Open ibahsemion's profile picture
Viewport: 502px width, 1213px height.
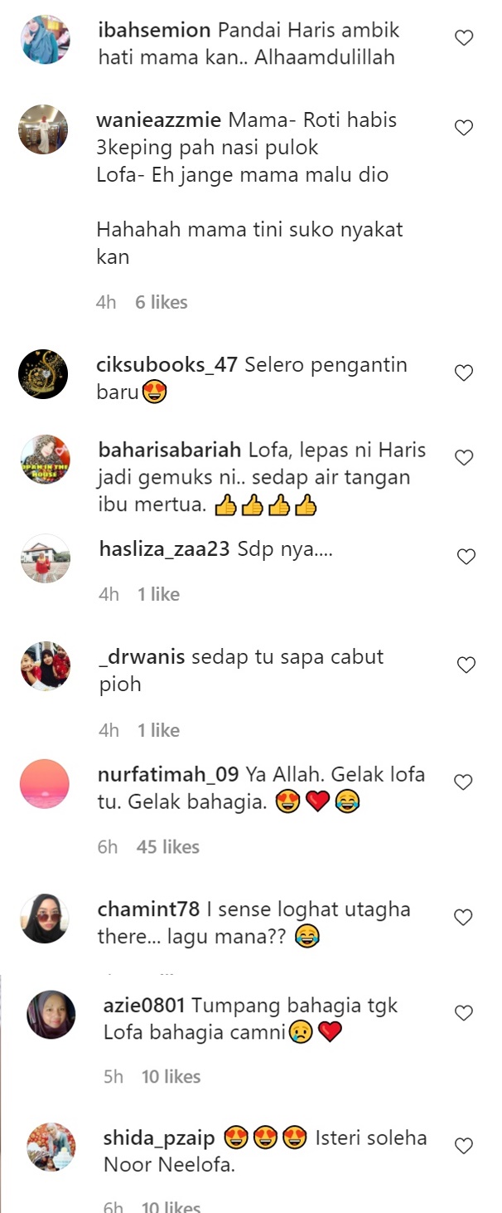(44, 40)
